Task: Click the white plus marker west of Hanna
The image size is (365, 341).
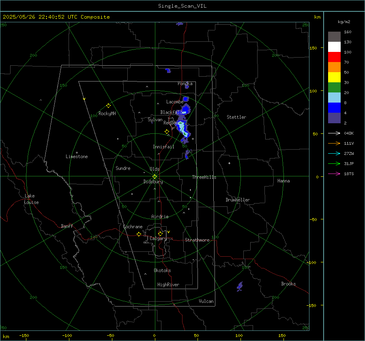Action: point(229,163)
